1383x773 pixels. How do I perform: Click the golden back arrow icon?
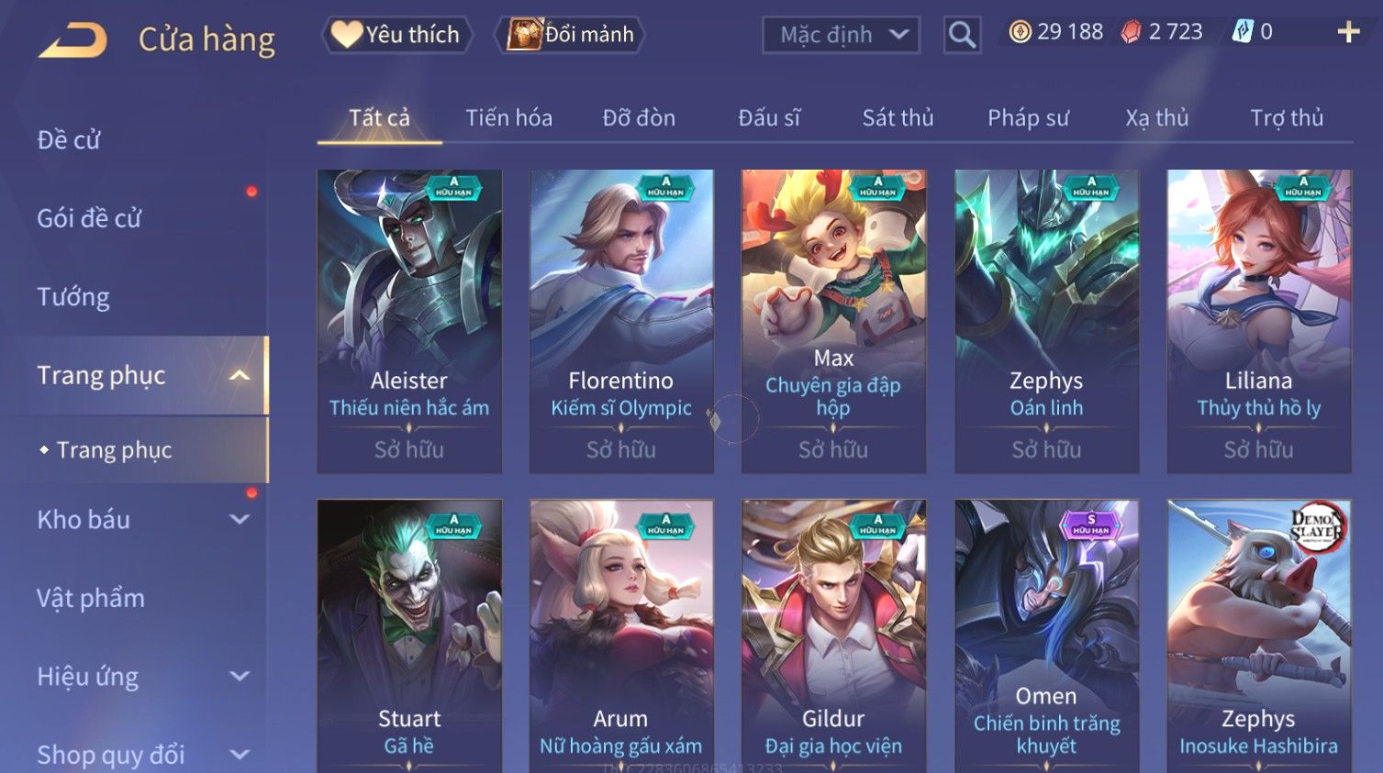(73, 40)
